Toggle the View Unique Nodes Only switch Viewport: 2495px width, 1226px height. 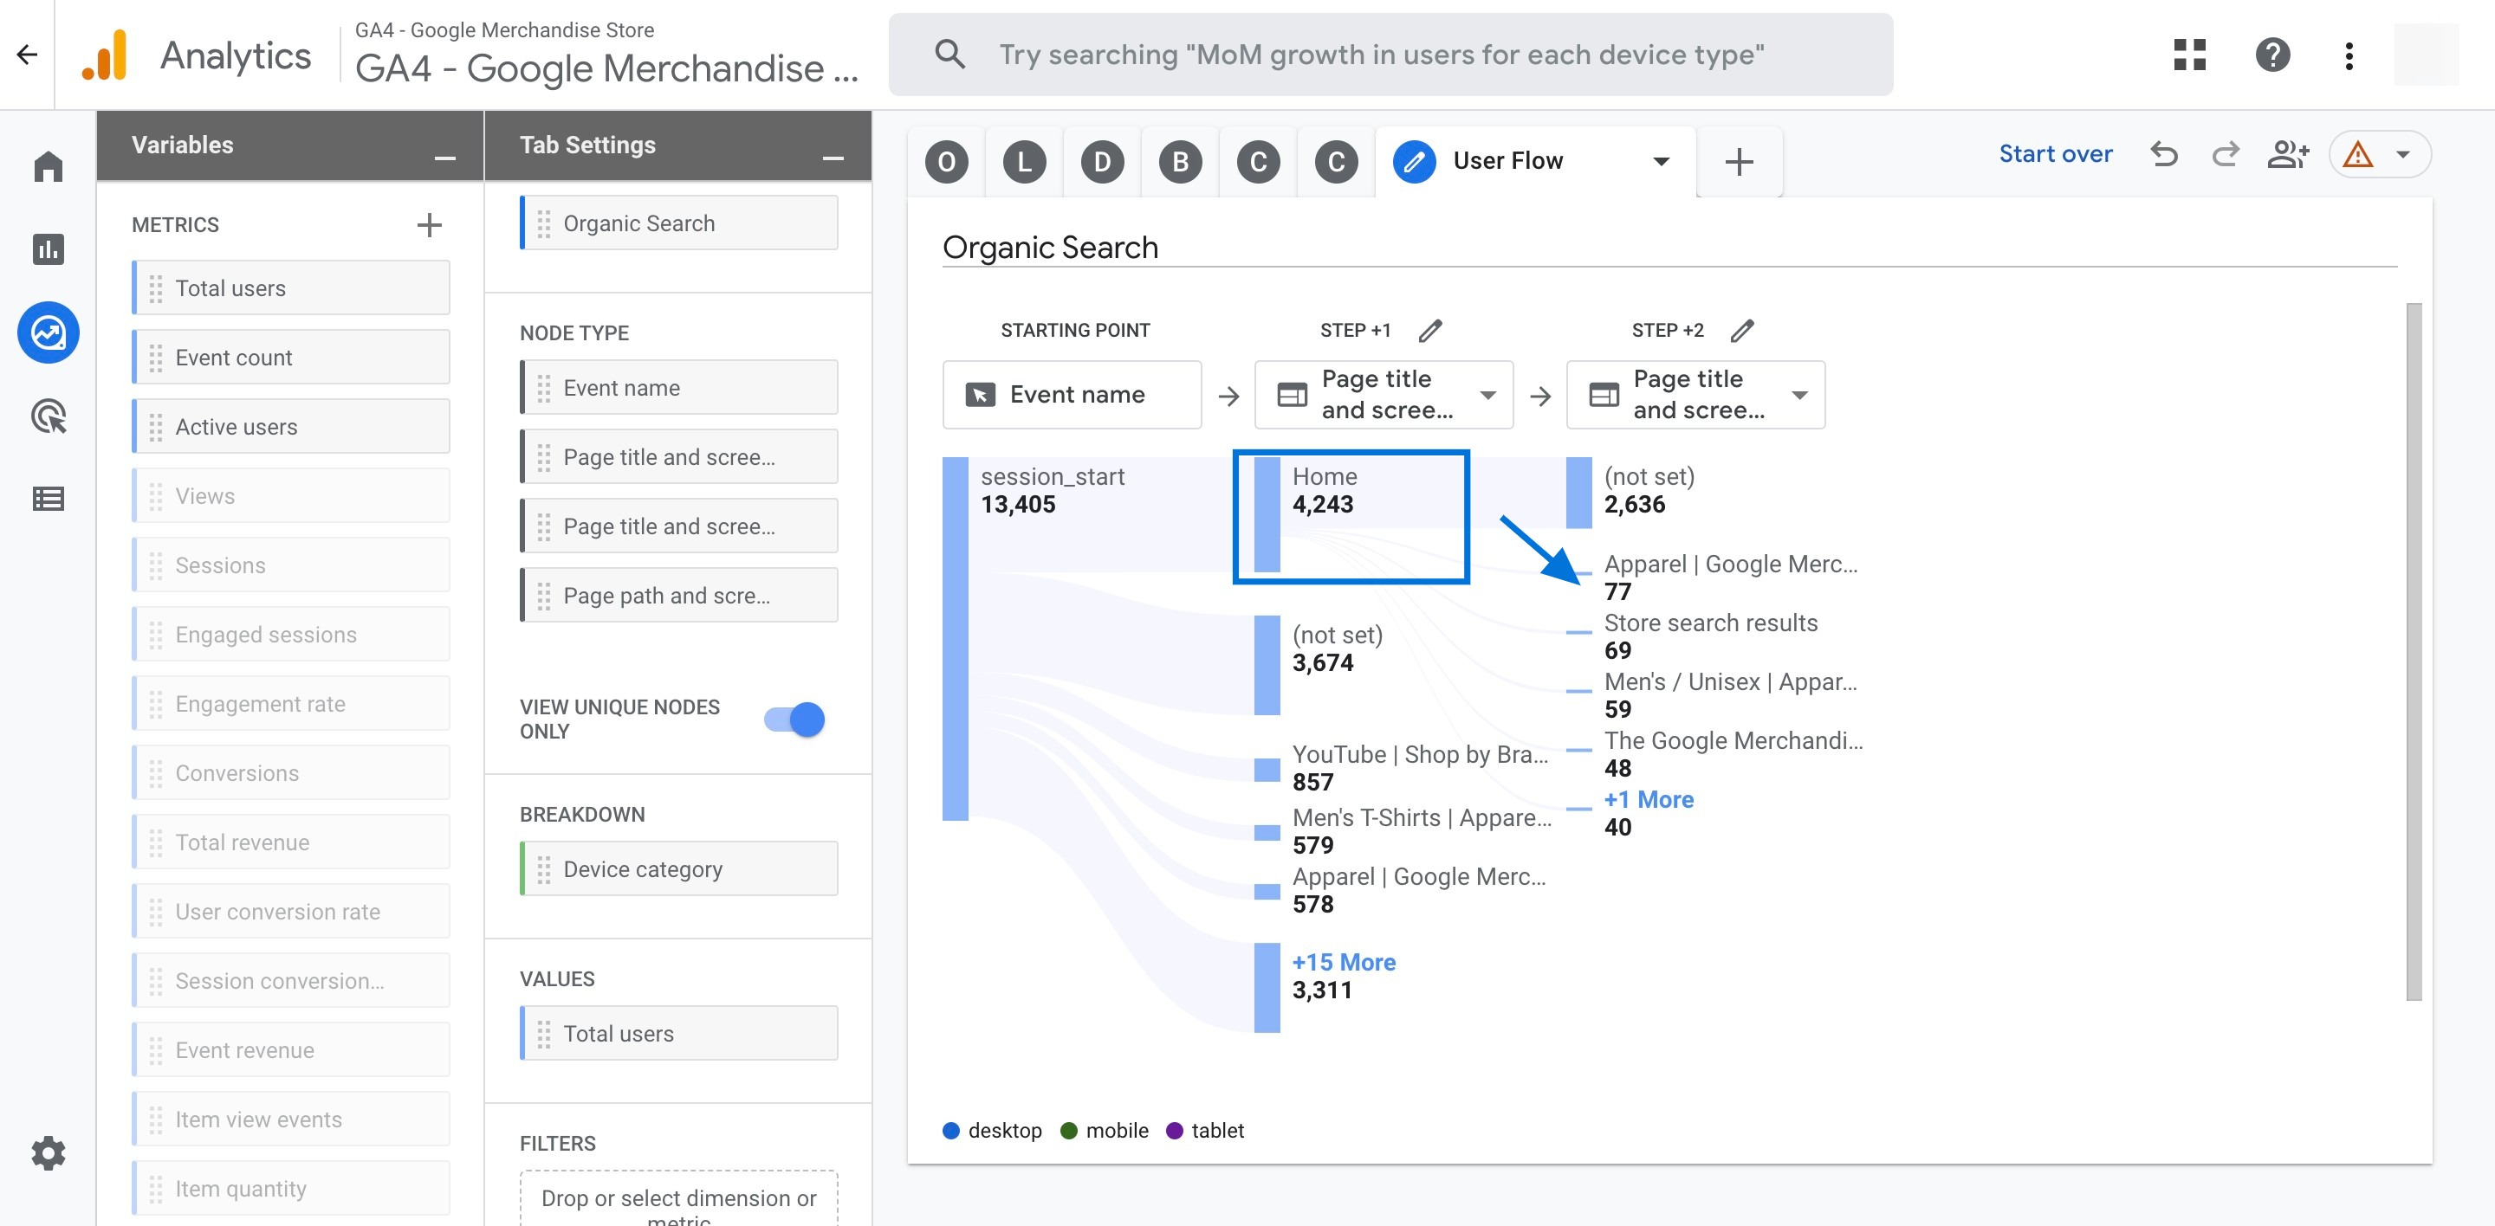coord(795,719)
